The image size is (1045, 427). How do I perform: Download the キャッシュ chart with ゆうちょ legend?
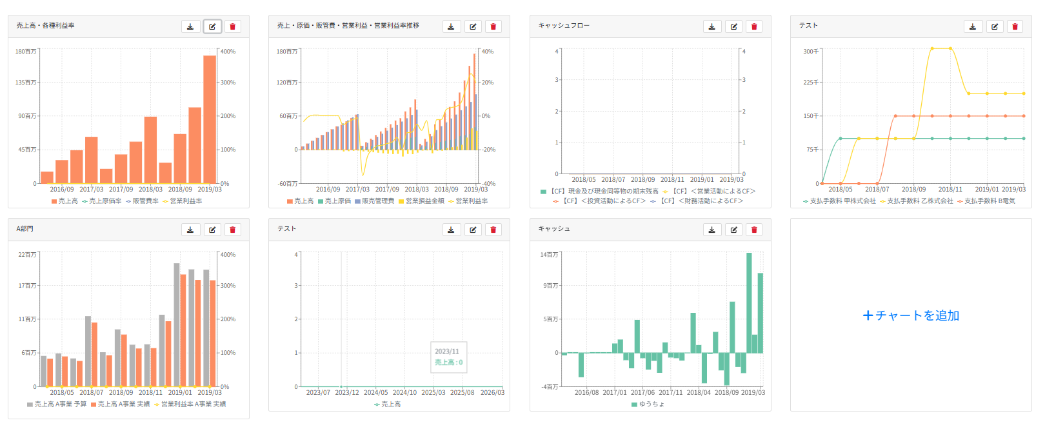712,230
